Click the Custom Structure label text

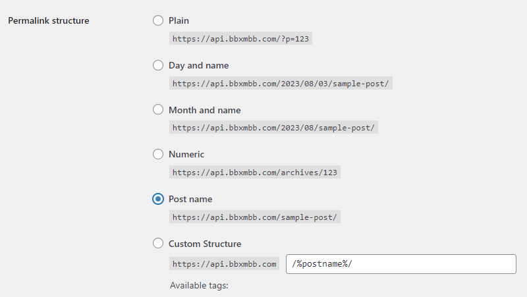[x=205, y=244]
